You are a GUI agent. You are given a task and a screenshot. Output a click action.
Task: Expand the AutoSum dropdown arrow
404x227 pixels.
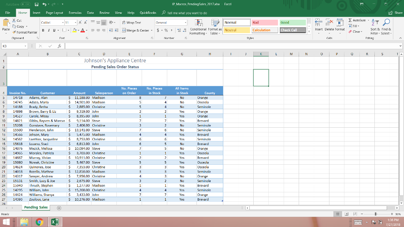coord(368,20)
